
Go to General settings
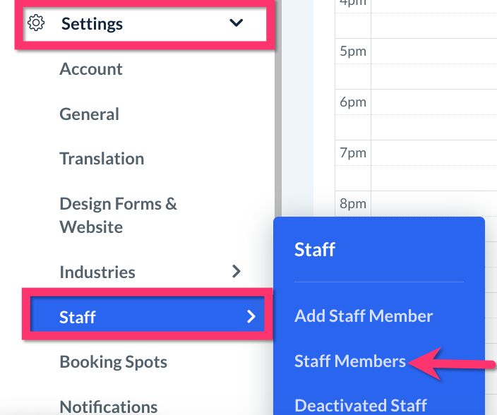(x=89, y=114)
